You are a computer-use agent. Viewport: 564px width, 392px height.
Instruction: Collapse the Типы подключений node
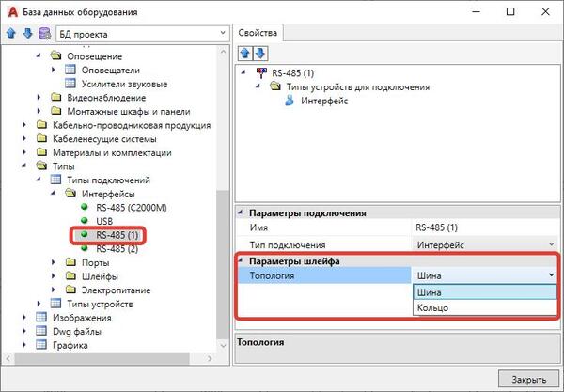point(39,180)
